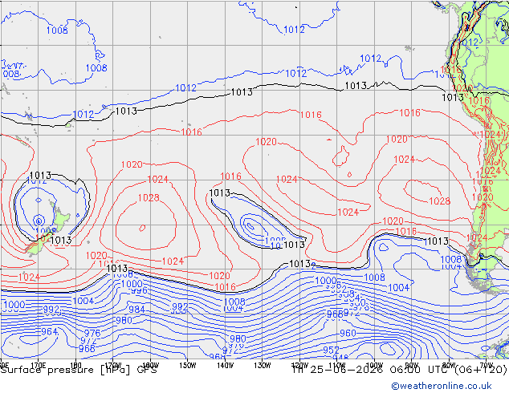This screenshot has width=509, height=393.
Task: Click the '170E' longitude label
Action: 38,366
